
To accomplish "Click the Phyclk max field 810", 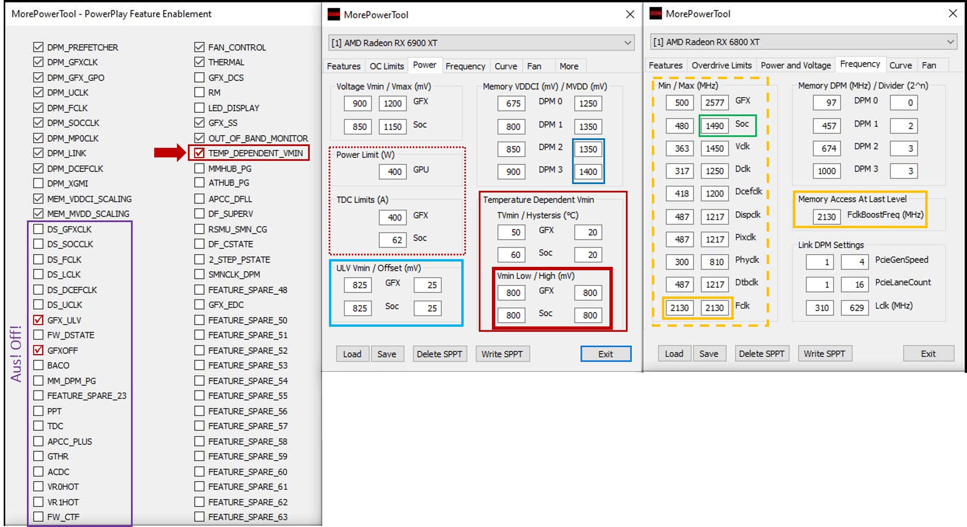I will click(715, 262).
